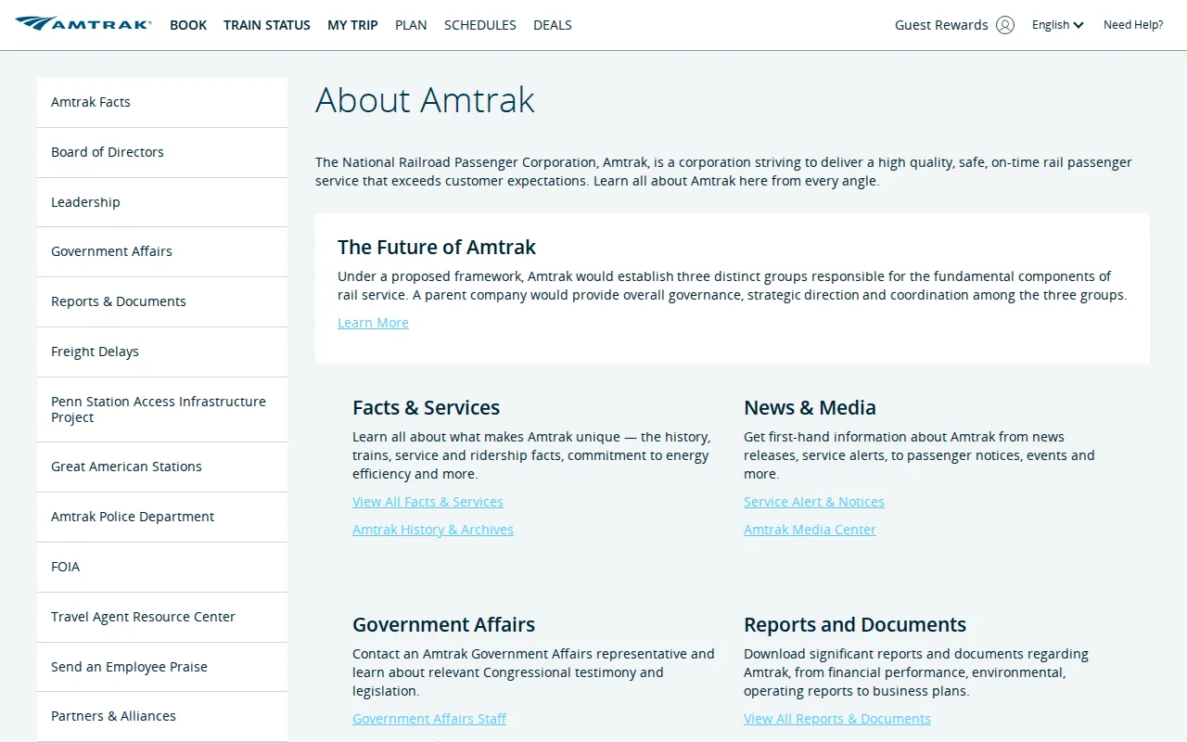Image resolution: width=1187 pixels, height=742 pixels.
Task: Open the PLAN menu
Action: 411,25
